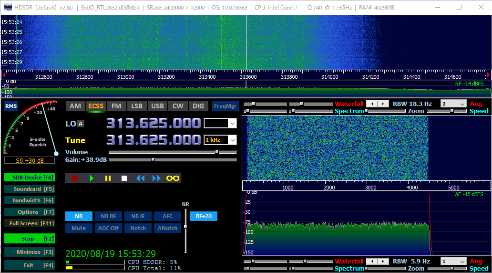Click the HDSDR application icon in the title bar
This screenshot has width=492, height=273.
pyautogui.click(x=8, y=7)
